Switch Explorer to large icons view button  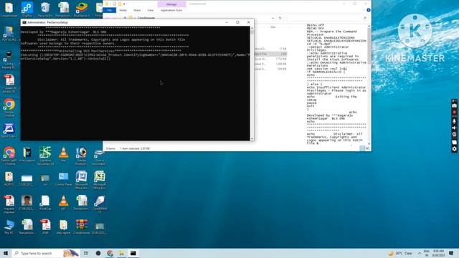point(367,148)
